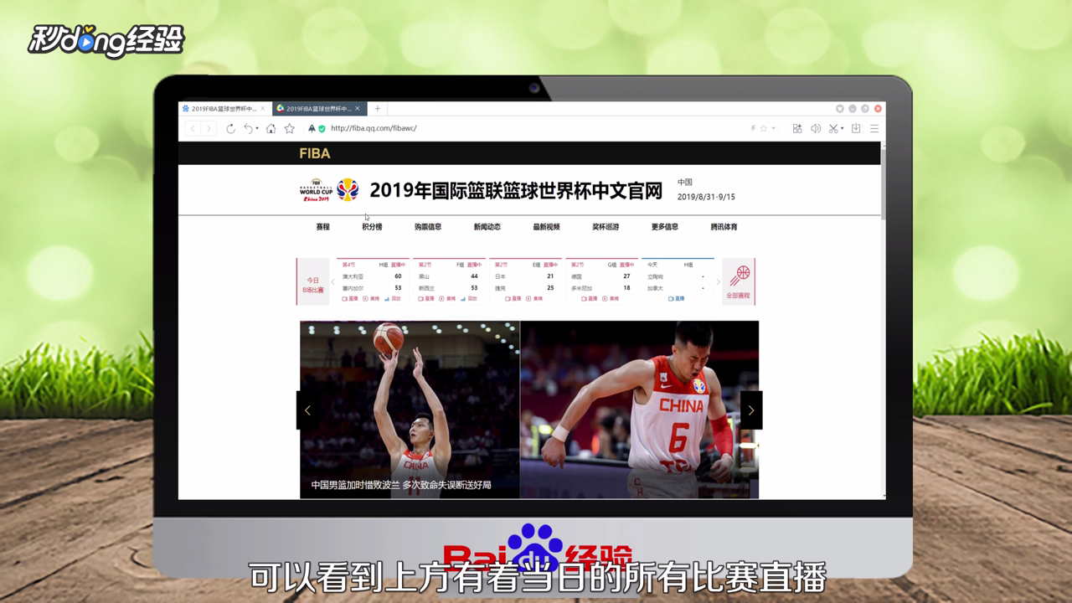Viewport: 1072px width, 603px height.
Task: Open the news photo of player shooting basketball
Action: coord(410,410)
